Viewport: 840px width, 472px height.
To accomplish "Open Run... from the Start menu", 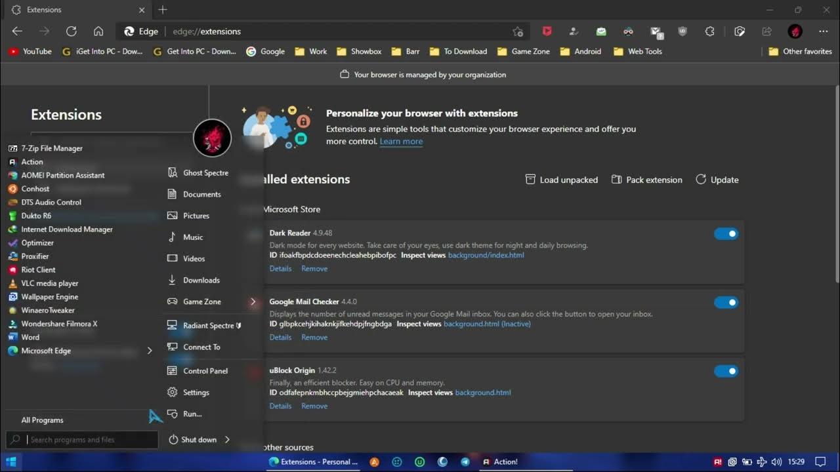I will pos(184,414).
